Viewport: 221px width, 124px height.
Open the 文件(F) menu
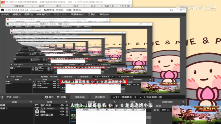(5, 15)
